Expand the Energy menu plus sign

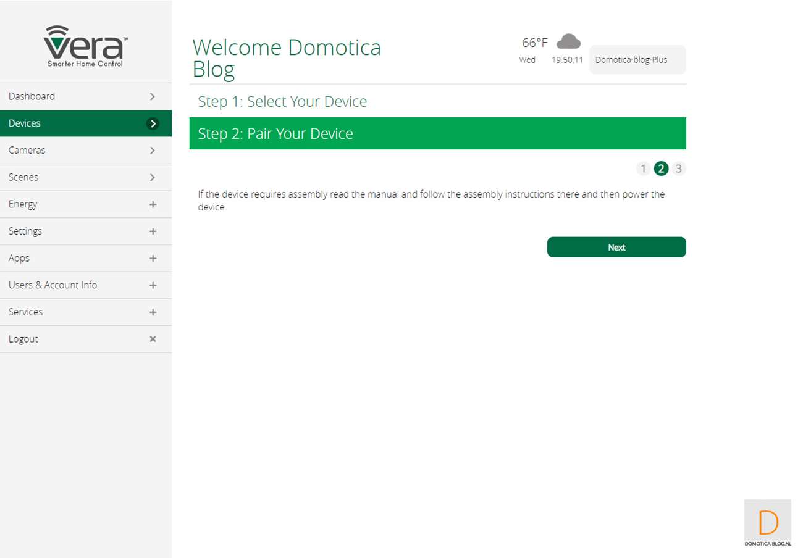[153, 204]
